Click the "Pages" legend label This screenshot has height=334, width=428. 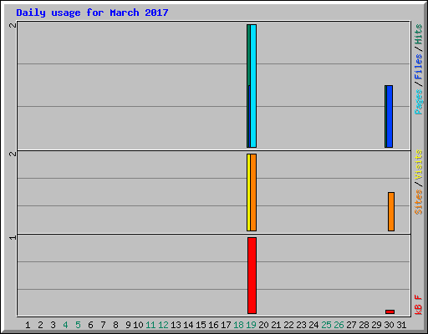(418, 102)
